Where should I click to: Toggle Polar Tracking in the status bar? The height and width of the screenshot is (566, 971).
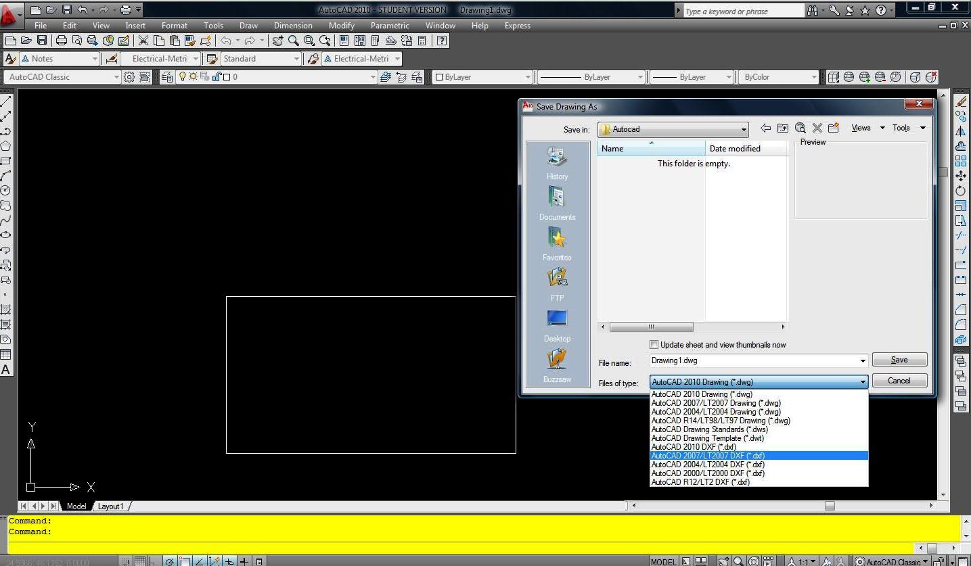coord(170,561)
